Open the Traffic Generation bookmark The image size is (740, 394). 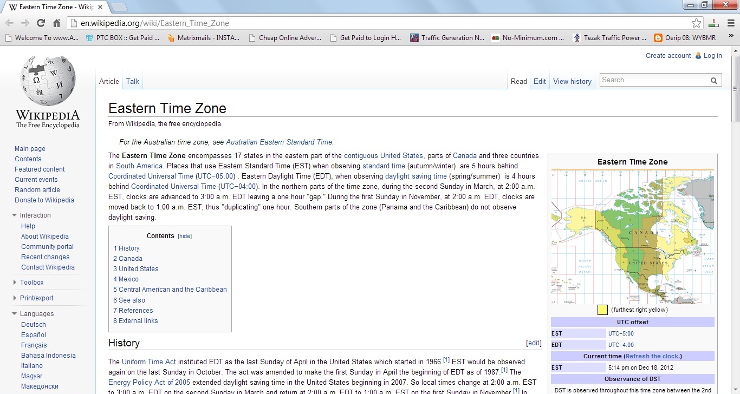pos(447,38)
